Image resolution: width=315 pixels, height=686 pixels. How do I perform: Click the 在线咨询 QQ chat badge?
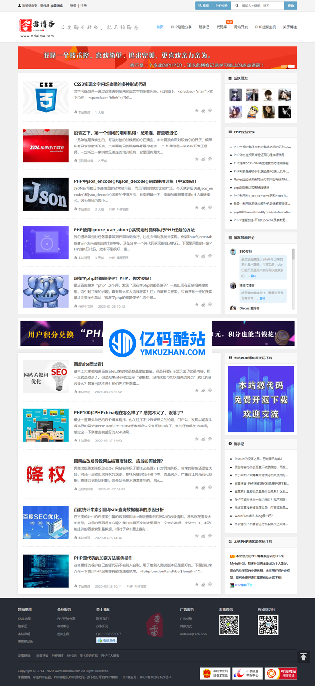[x=106, y=640]
